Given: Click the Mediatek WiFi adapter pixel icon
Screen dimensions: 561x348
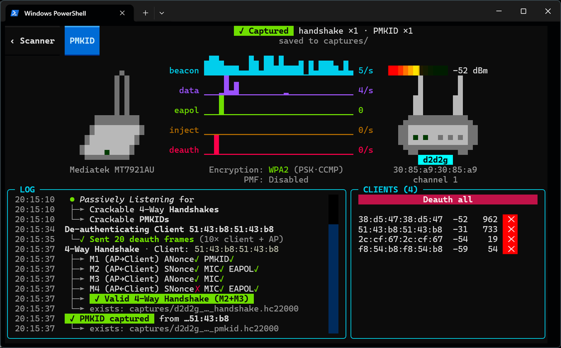Looking at the screenshot, I should tap(111, 115).
